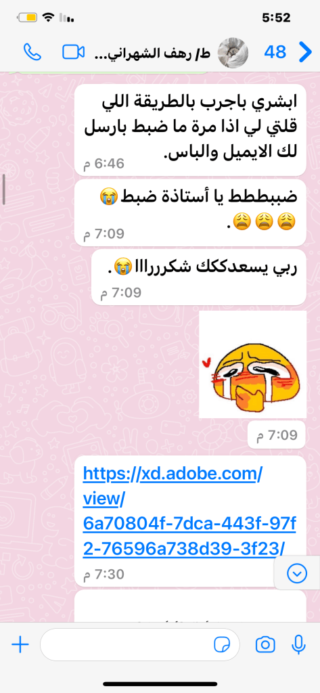Tap the unread count 48 back label
This screenshot has height=693, width=320.
tap(275, 53)
